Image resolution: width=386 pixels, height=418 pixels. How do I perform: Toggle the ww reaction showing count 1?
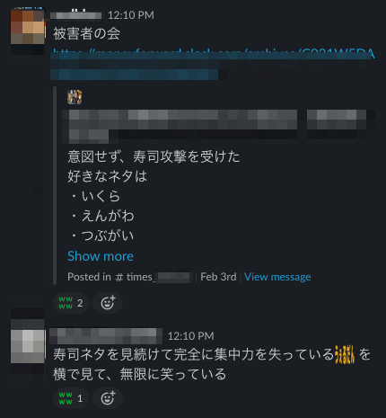(x=71, y=398)
